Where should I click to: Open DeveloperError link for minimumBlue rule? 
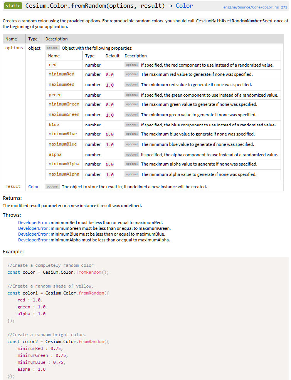(33, 234)
